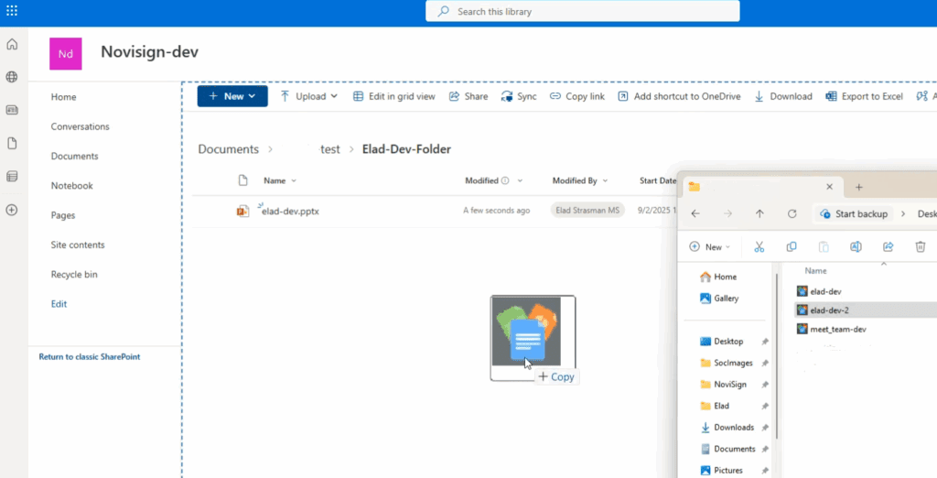The height and width of the screenshot is (478, 937).
Task: Click Share in the command bar
Action: (468, 96)
